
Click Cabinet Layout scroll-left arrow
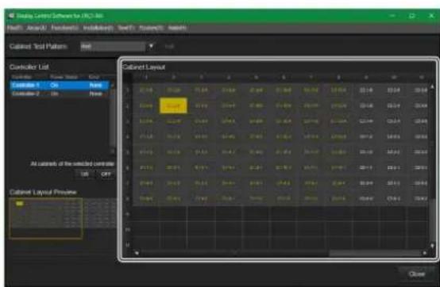137,253
